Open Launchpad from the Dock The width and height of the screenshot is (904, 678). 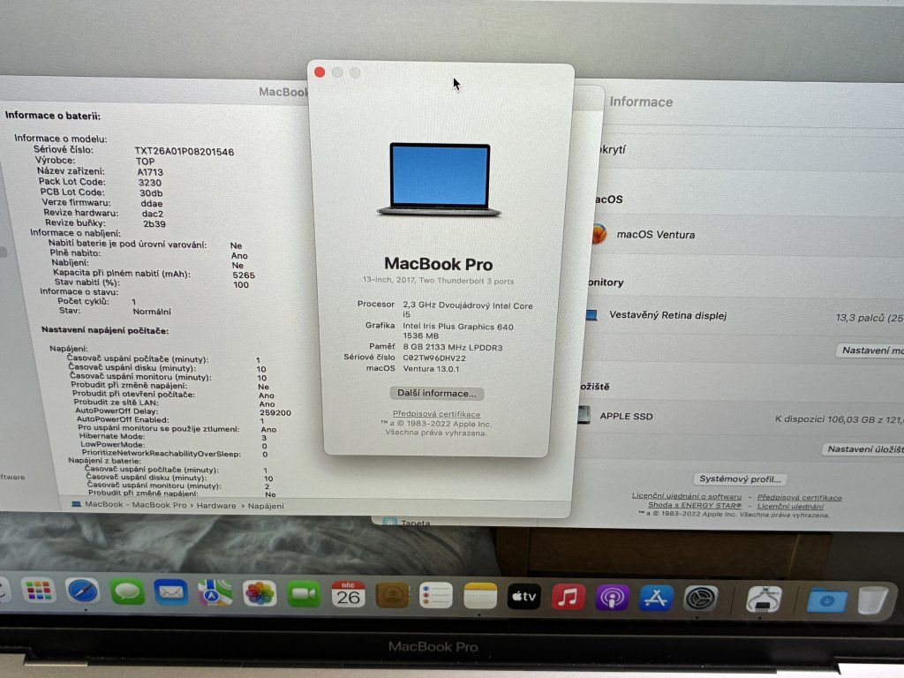[x=37, y=591]
